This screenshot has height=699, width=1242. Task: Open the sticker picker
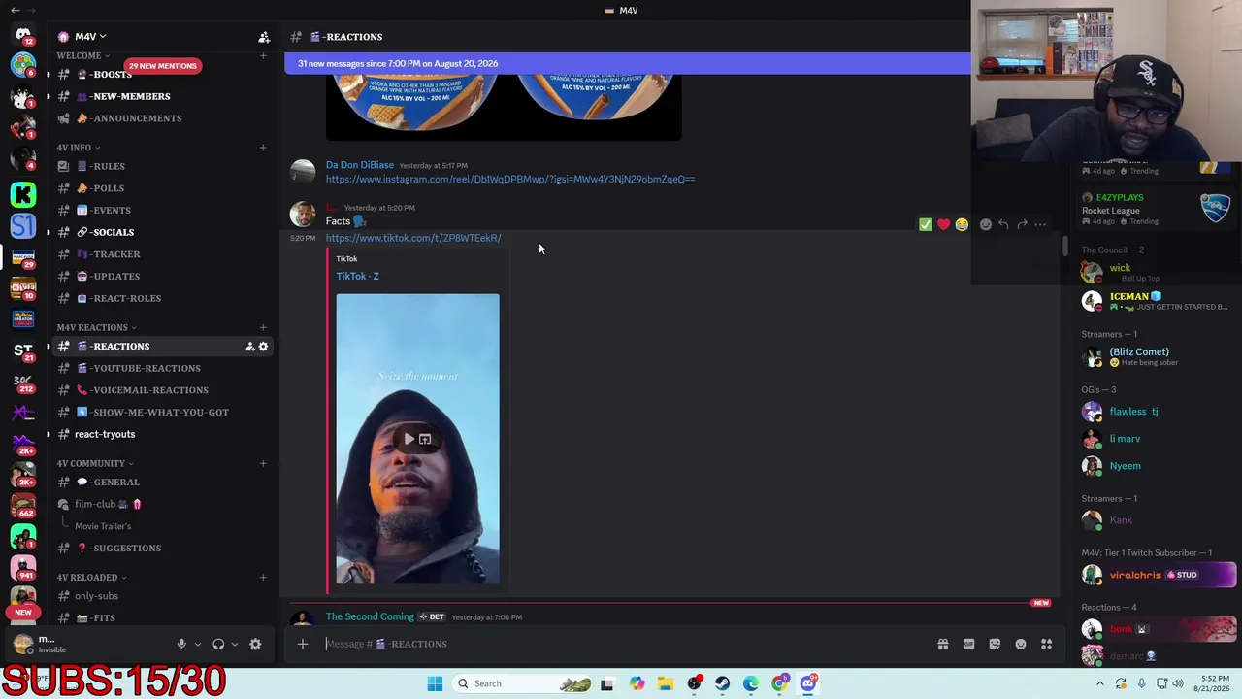[x=995, y=644]
